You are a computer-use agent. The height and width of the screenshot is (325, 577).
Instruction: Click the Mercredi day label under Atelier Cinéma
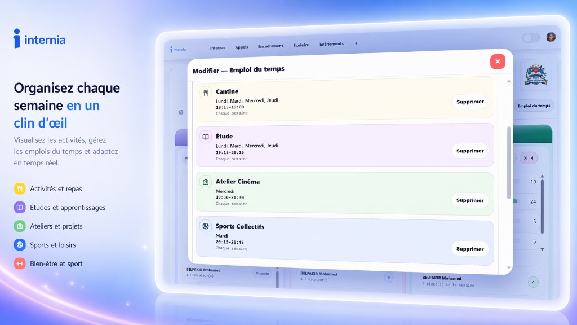pos(225,191)
